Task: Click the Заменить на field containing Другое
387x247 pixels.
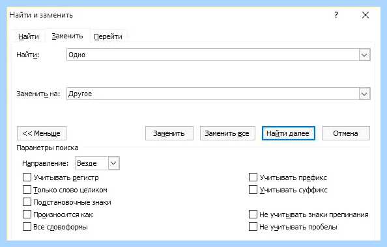Action: [213, 94]
